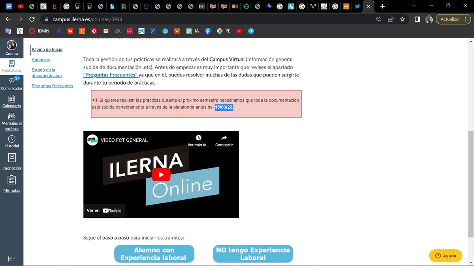The width and height of the screenshot is (474, 266).
Task: Open the IA ChatGPT bookmark
Action: 192,31
